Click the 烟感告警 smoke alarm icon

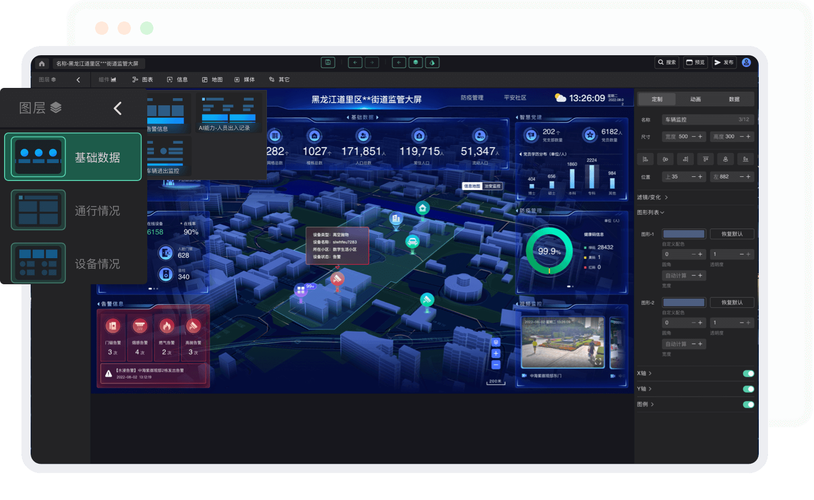tap(140, 326)
